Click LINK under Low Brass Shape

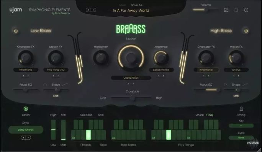(x=56, y=96)
